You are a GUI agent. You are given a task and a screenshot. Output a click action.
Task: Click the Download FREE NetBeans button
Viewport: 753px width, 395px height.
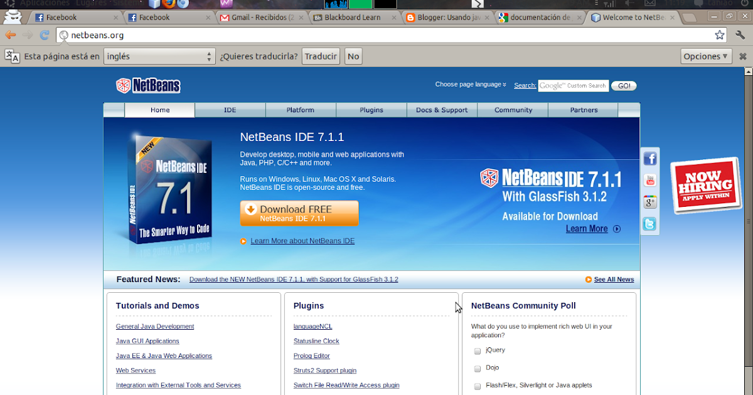(x=299, y=213)
